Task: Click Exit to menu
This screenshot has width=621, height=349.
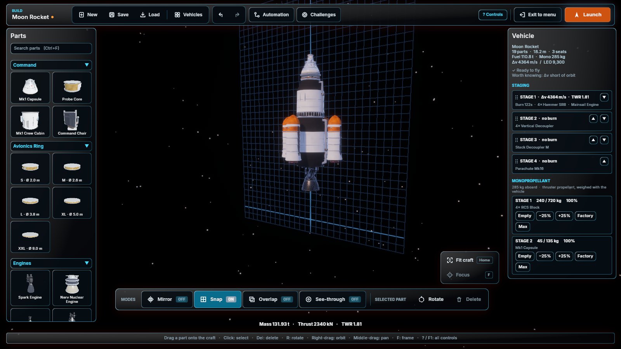Action: coord(538,15)
